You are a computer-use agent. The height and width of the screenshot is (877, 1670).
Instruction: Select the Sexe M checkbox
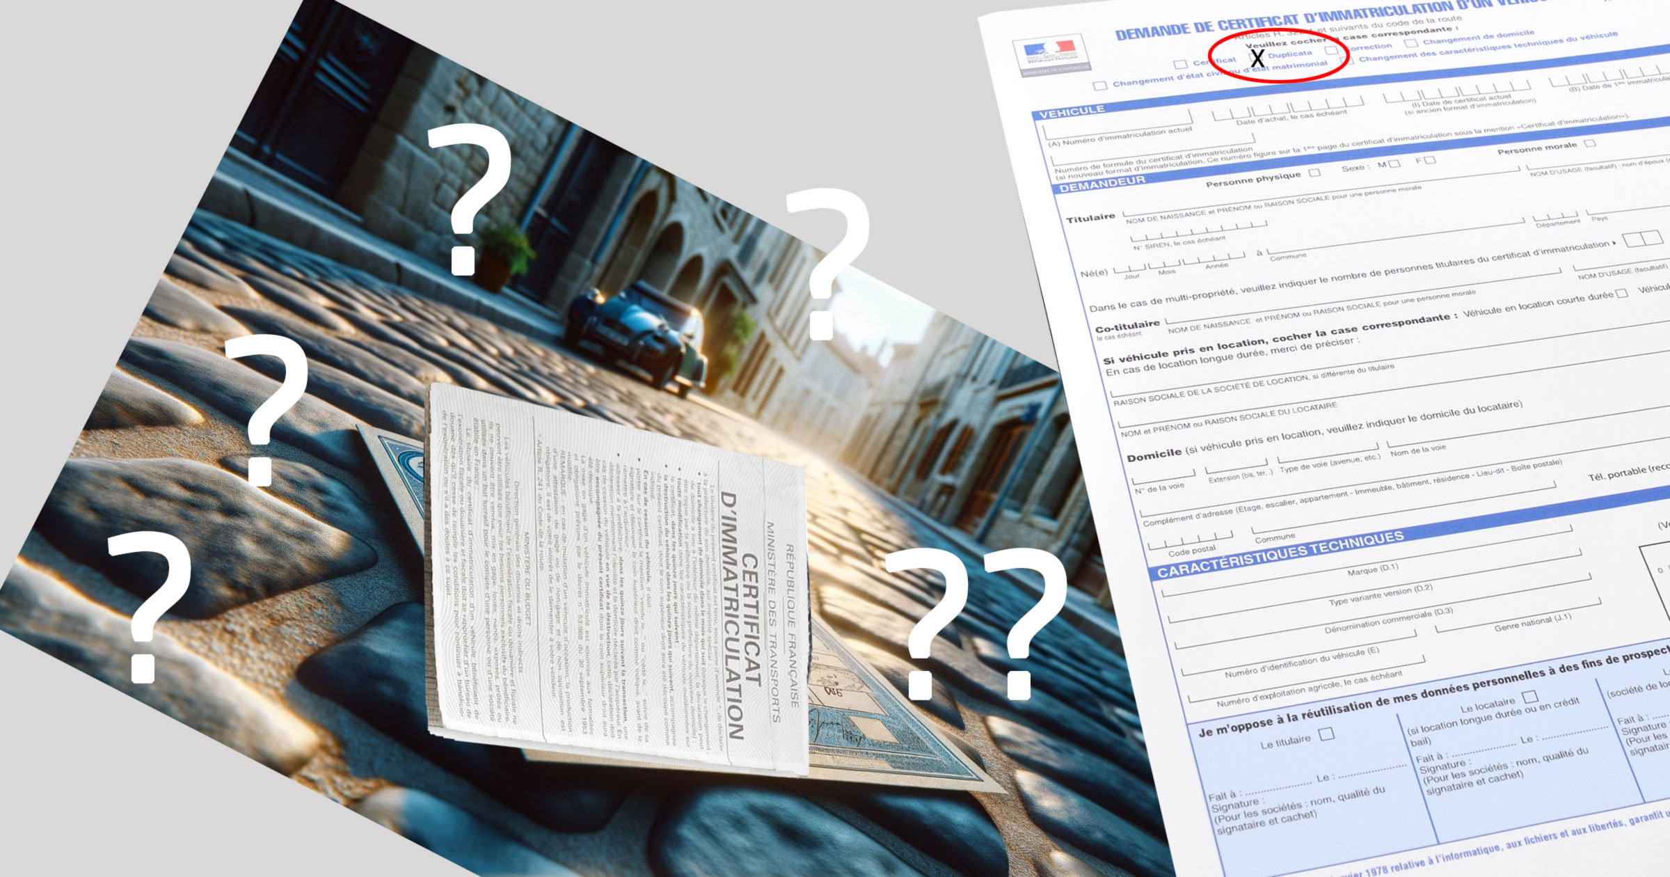1394,164
